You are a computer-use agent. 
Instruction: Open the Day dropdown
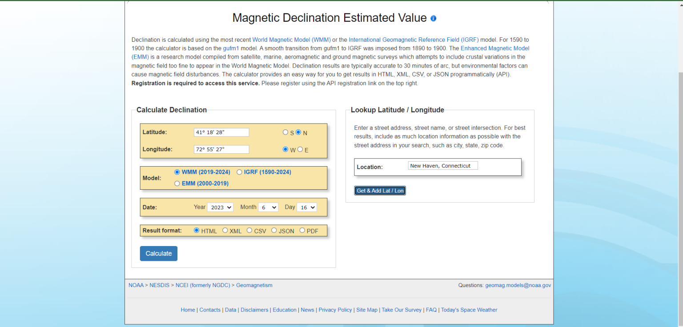[307, 207]
